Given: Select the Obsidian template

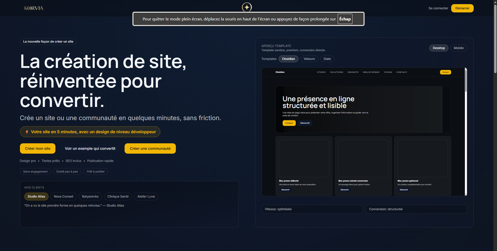Looking at the screenshot, I should pyautogui.click(x=288, y=59).
